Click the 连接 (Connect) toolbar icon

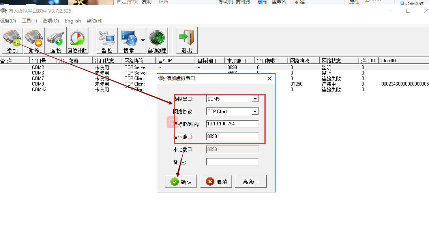[55, 41]
